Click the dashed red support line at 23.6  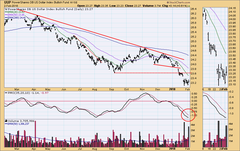point(152,73)
